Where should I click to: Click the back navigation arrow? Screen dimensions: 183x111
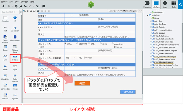[x=3, y=6]
